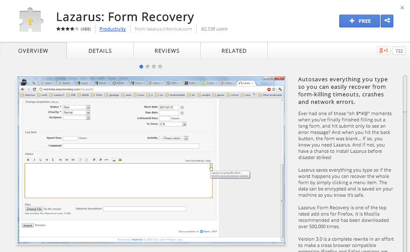Click the Atom feed icon link
The height and width of the screenshot is (252, 410).
point(205,231)
